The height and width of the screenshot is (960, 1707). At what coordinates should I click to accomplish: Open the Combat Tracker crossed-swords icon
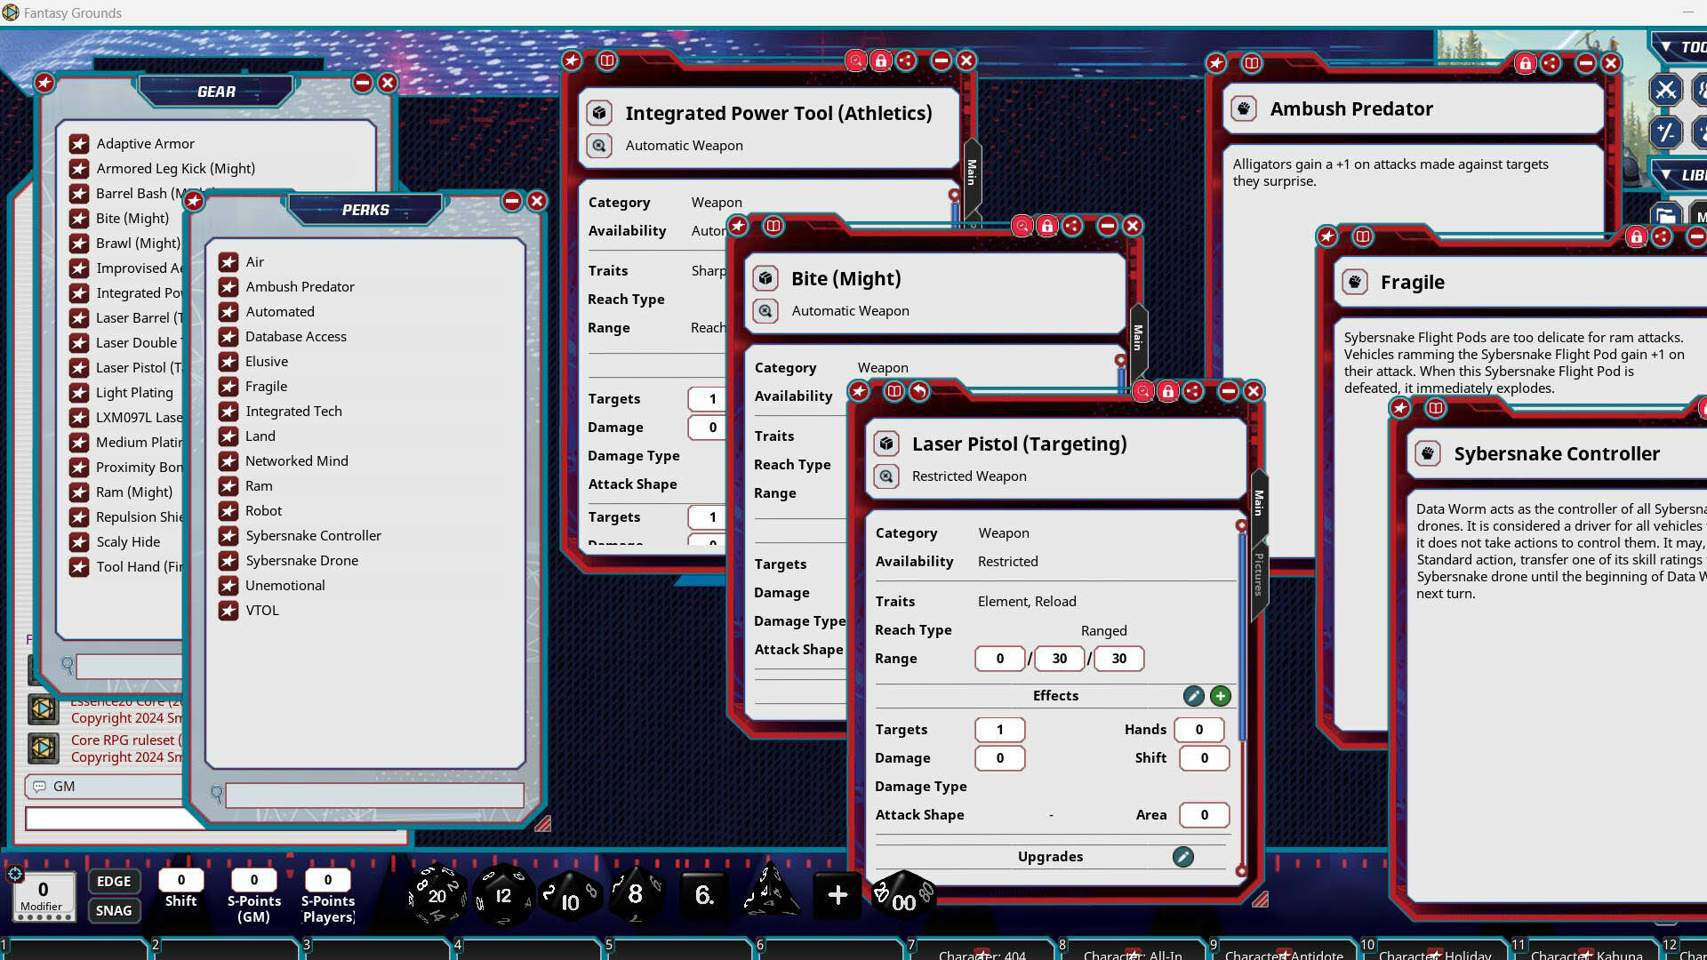(1667, 90)
